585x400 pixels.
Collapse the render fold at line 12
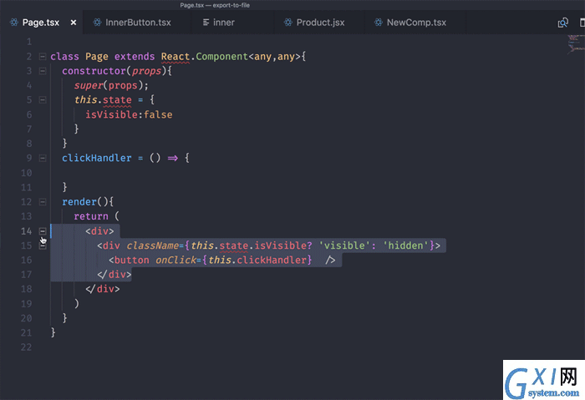point(43,202)
